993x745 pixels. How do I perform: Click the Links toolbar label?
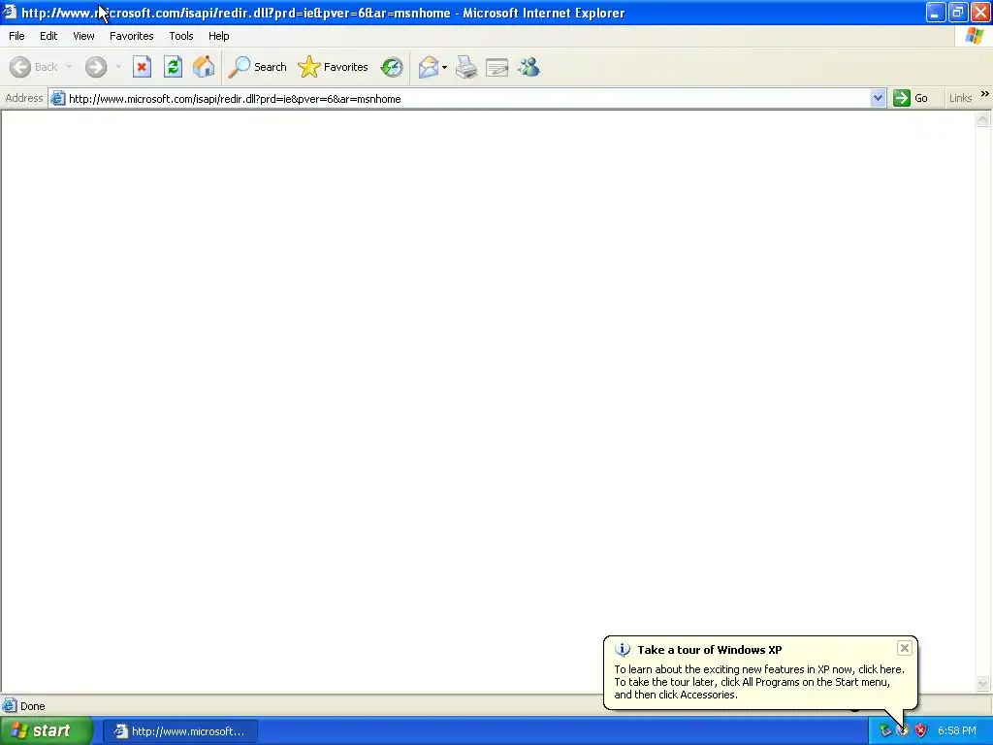pos(960,98)
